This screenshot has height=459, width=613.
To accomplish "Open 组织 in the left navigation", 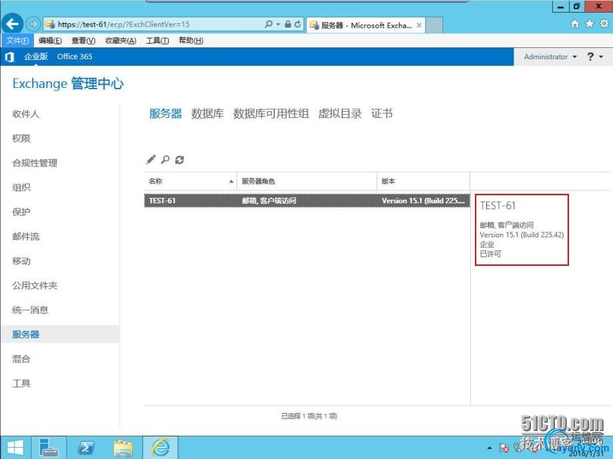I will click(21, 187).
